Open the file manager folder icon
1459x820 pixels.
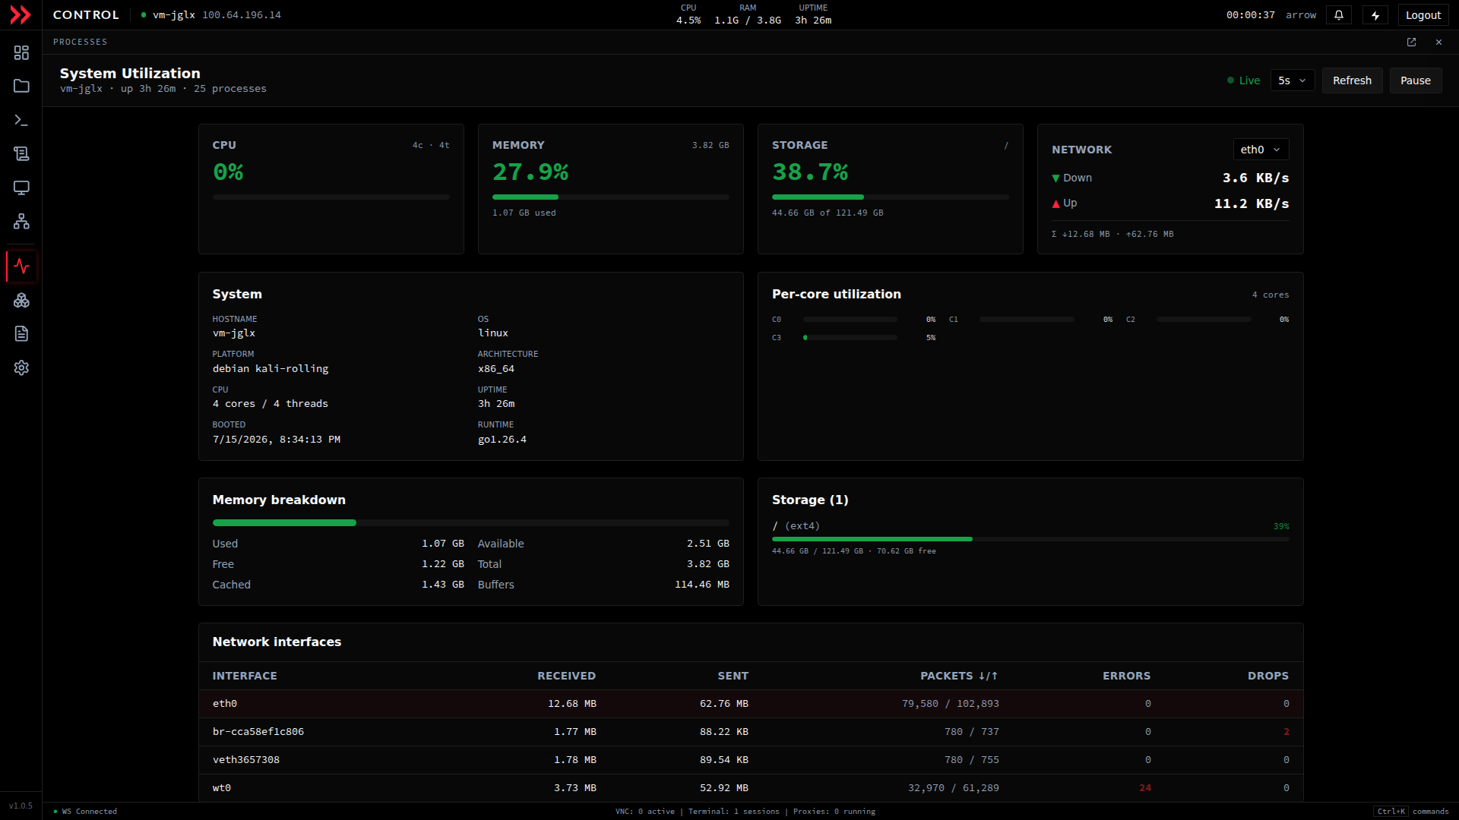[21, 86]
